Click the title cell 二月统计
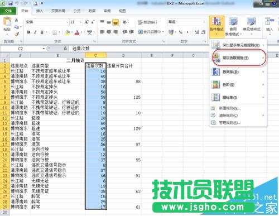 (75, 60)
